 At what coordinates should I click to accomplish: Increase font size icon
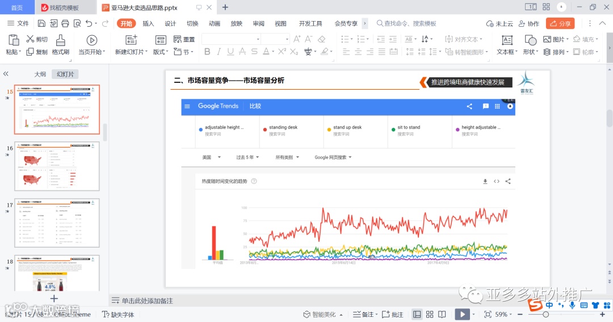297,39
